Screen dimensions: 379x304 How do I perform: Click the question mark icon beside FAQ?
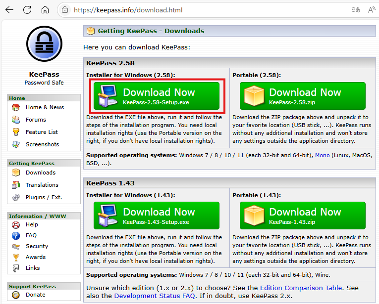tap(16, 235)
